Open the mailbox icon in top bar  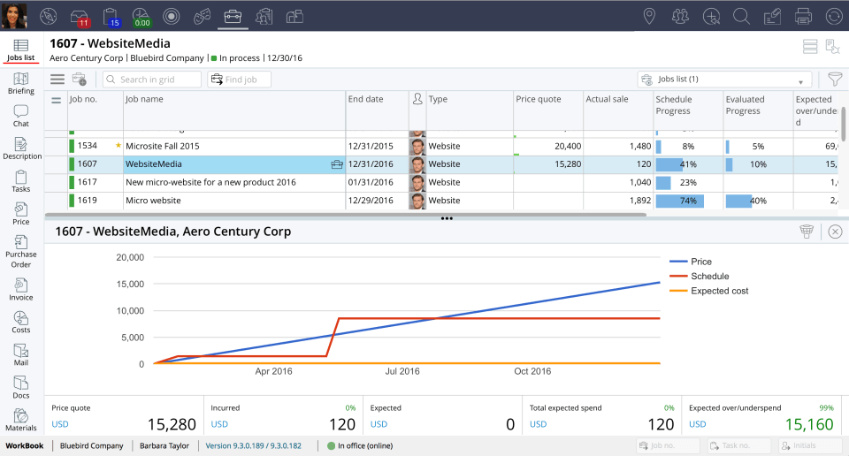pyautogui.click(x=294, y=17)
